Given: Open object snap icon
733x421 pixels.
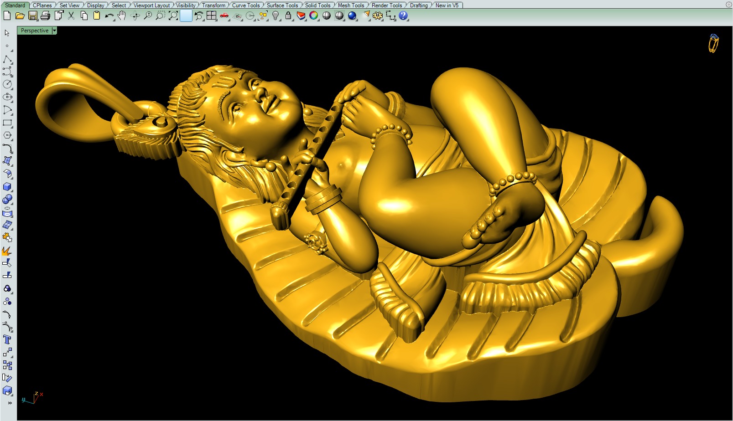Looking at the screenshot, I should (250, 15).
